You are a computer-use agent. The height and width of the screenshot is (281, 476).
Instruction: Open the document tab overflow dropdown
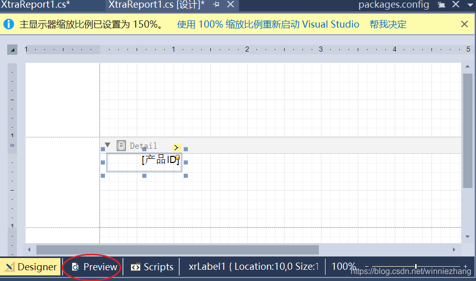pyautogui.click(x=470, y=5)
